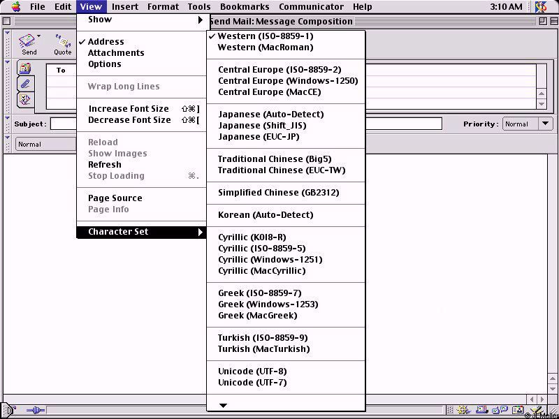The width and height of the screenshot is (559, 419).
Task: Collapse the formatting toolbar with its triangle
Action: (x=8, y=137)
